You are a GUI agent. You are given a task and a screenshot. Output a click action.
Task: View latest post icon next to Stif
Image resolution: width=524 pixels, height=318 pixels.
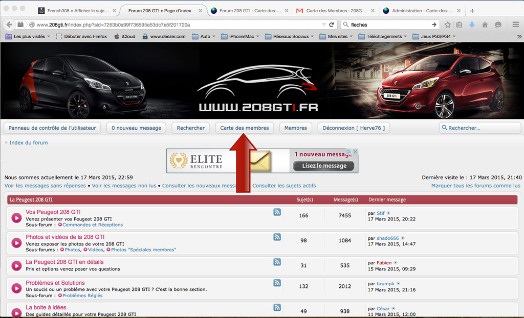389,213
